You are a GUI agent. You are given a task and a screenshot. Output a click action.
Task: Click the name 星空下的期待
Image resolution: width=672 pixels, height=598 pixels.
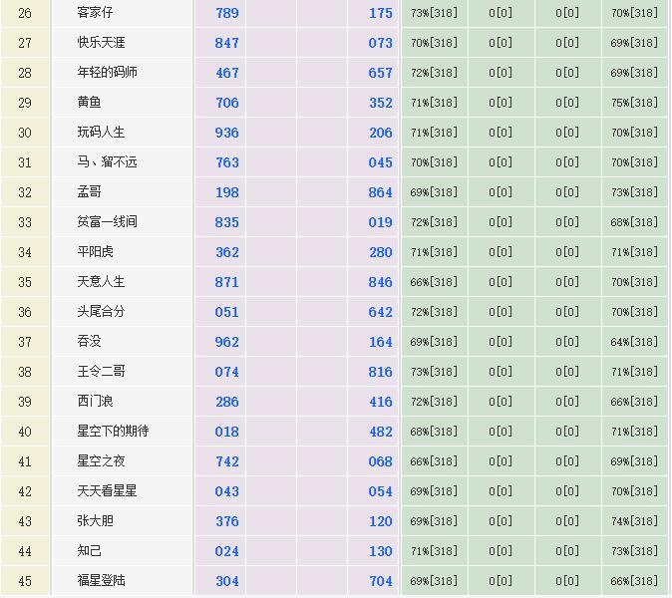(x=113, y=432)
